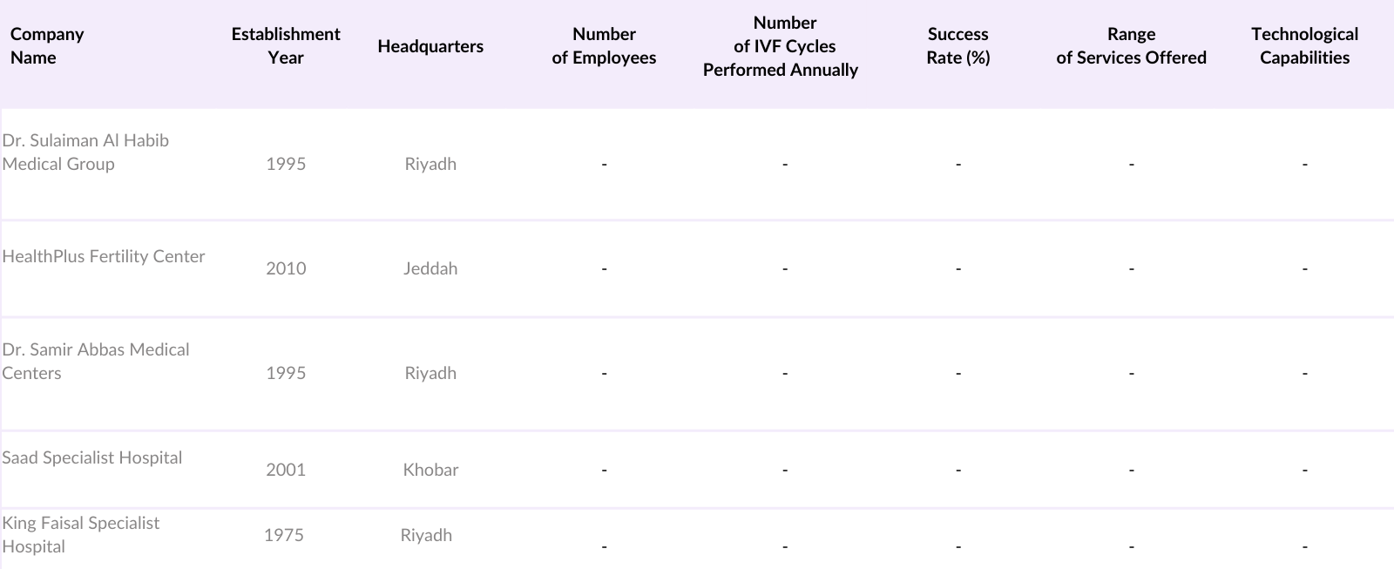Screen dimensions: 1394x569
Task: Click Riyadh in the King Faisal row
Action: point(426,535)
